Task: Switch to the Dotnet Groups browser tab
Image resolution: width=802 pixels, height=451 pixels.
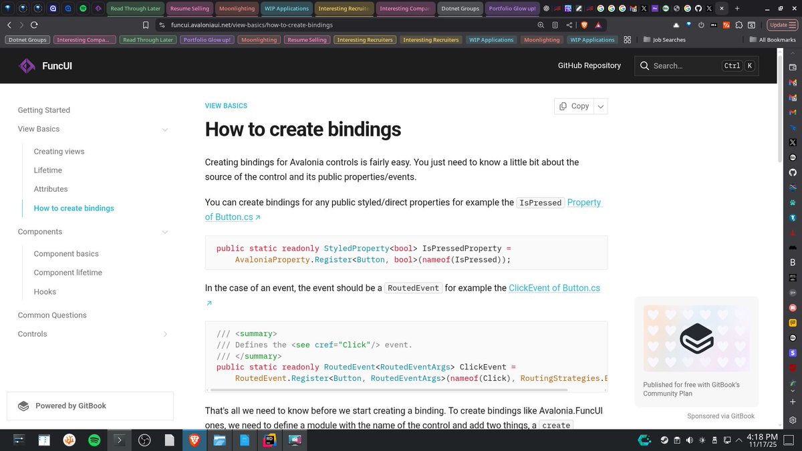Action: [459, 9]
